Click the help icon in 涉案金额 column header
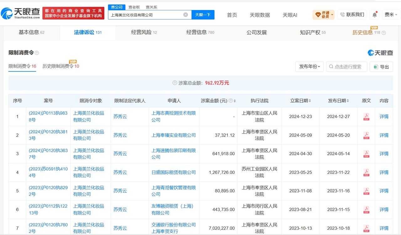This screenshot has height=235, width=401. (231, 101)
